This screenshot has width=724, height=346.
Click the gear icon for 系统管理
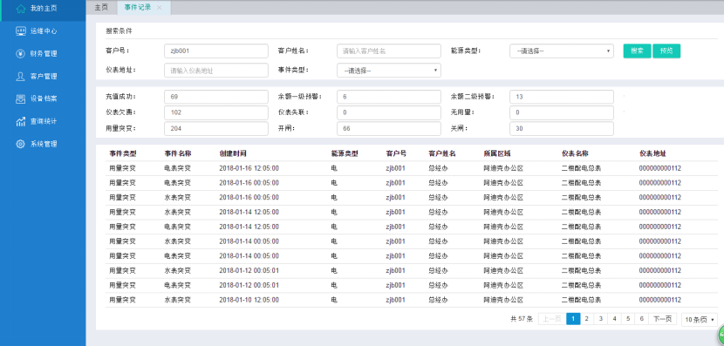pos(20,144)
